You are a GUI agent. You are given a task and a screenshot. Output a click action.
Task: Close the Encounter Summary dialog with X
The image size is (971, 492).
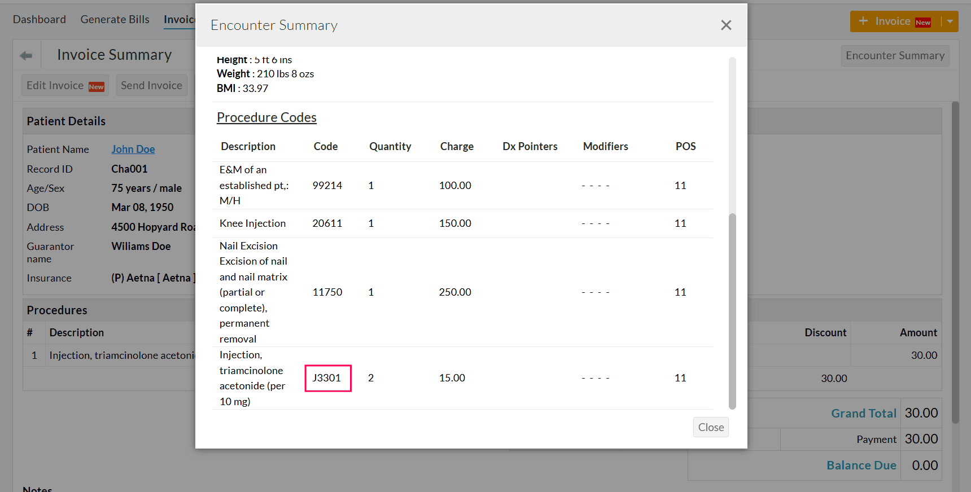[726, 25]
